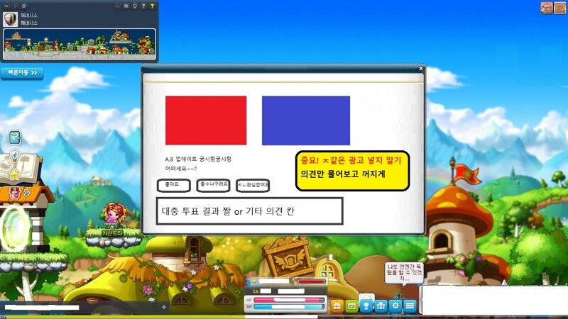The height and width of the screenshot is (319, 568).
Task: Click the blue character info icon
Action: 366,306
